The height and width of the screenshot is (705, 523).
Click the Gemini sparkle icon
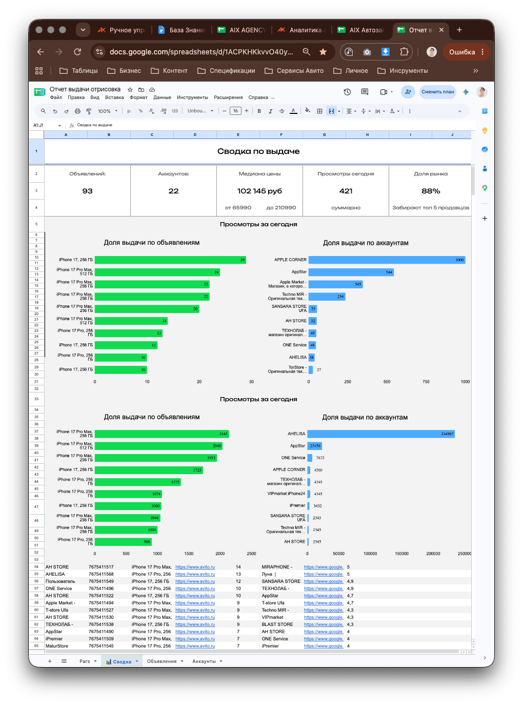point(466,92)
